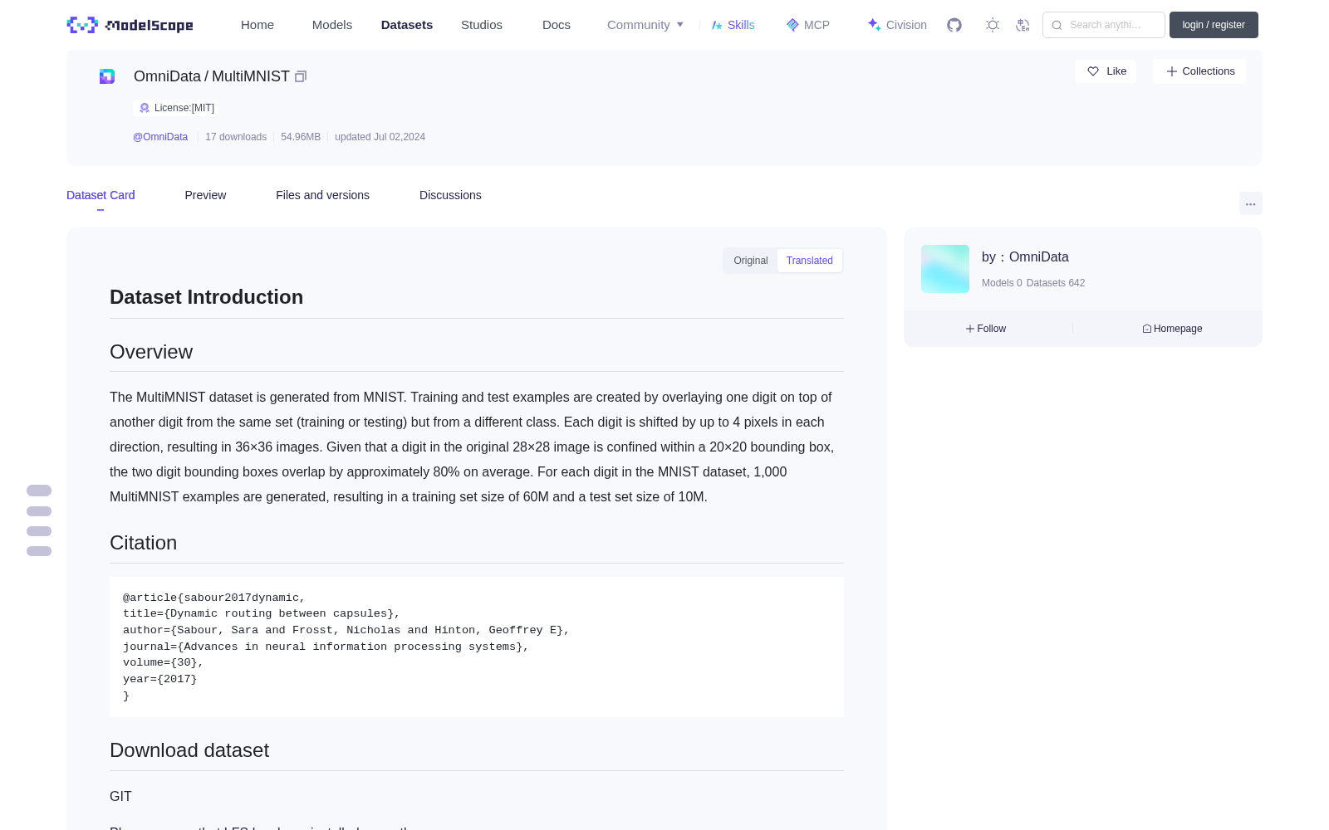Click the 'Dataset Introduction' heading
The height and width of the screenshot is (830, 1329).
click(206, 297)
